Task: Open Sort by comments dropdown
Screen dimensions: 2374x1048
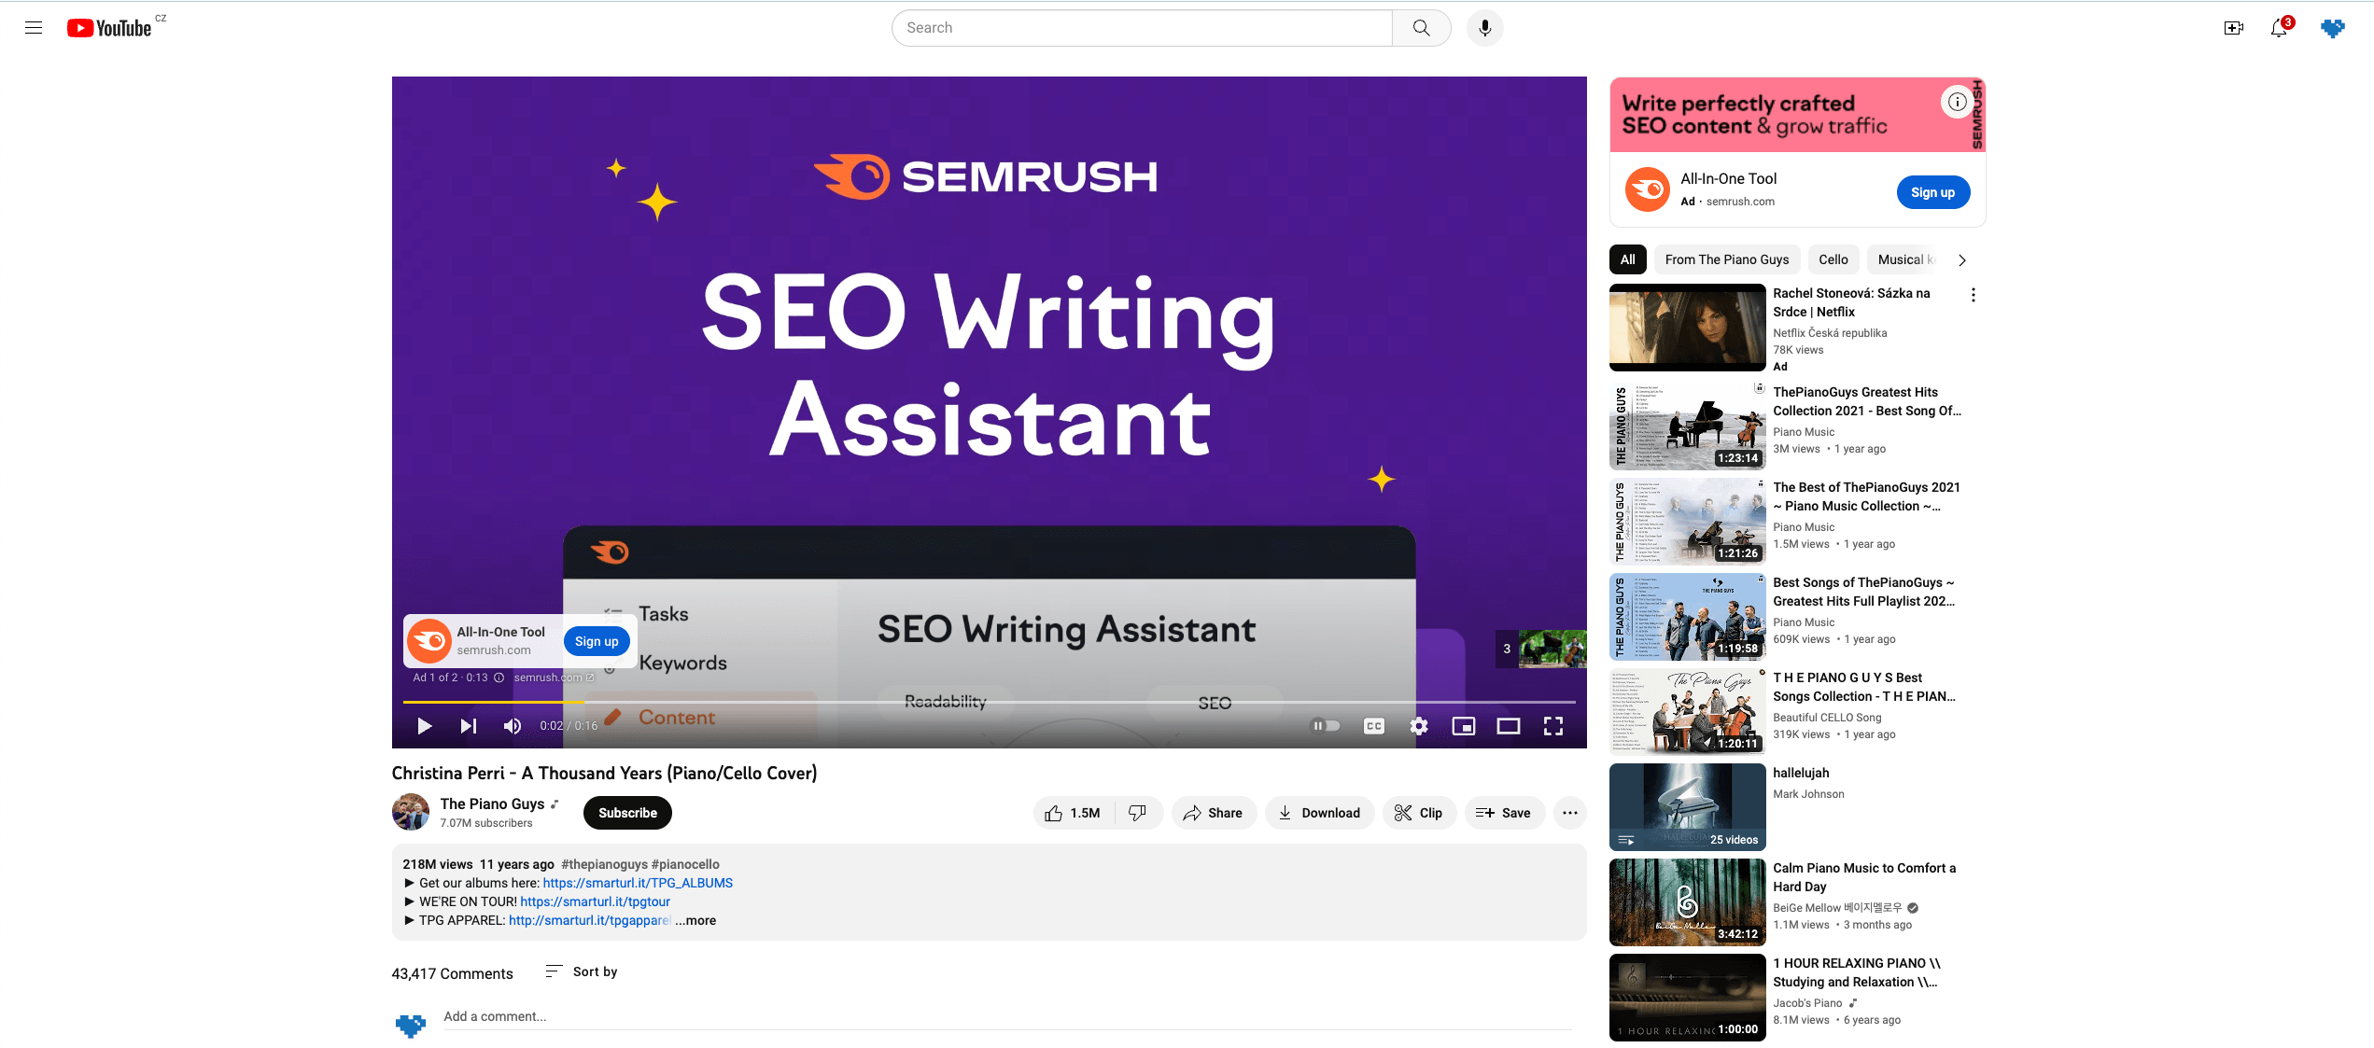Action: pyautogui.click(x=582, y=971)
